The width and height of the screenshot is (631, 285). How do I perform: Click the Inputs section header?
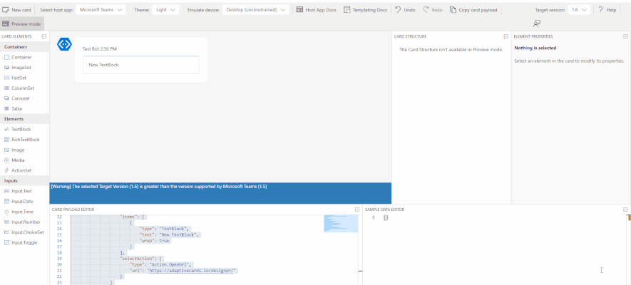pyautogui.click(x=24, y=181)
